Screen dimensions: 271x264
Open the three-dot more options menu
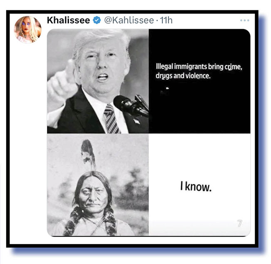click(x=244, y=20)
